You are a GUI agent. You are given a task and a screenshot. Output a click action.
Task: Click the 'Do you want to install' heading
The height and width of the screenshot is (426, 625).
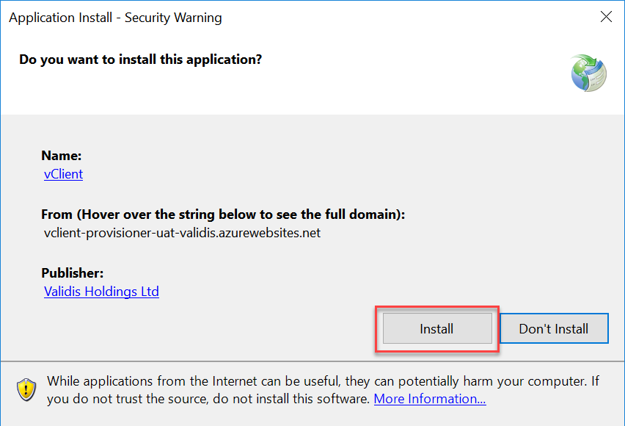[140, 59]
